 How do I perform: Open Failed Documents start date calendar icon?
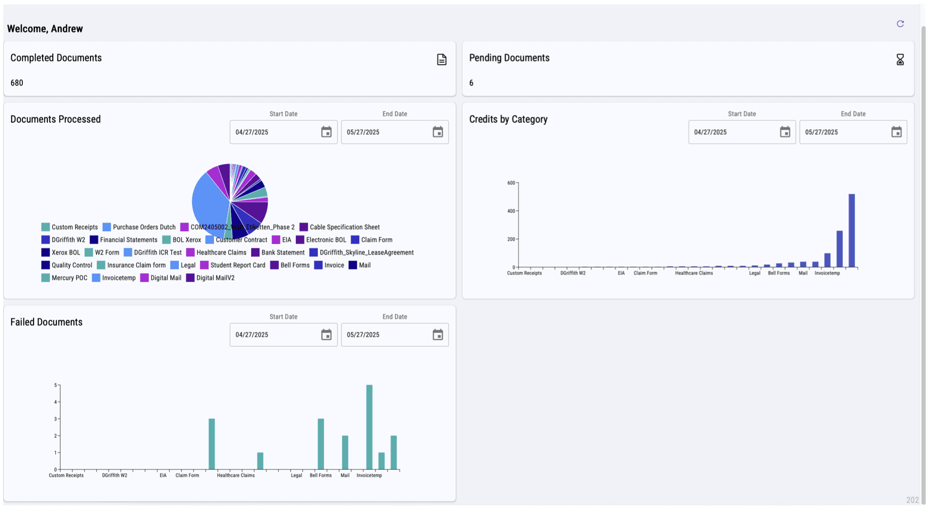click(x=326, y=334)
